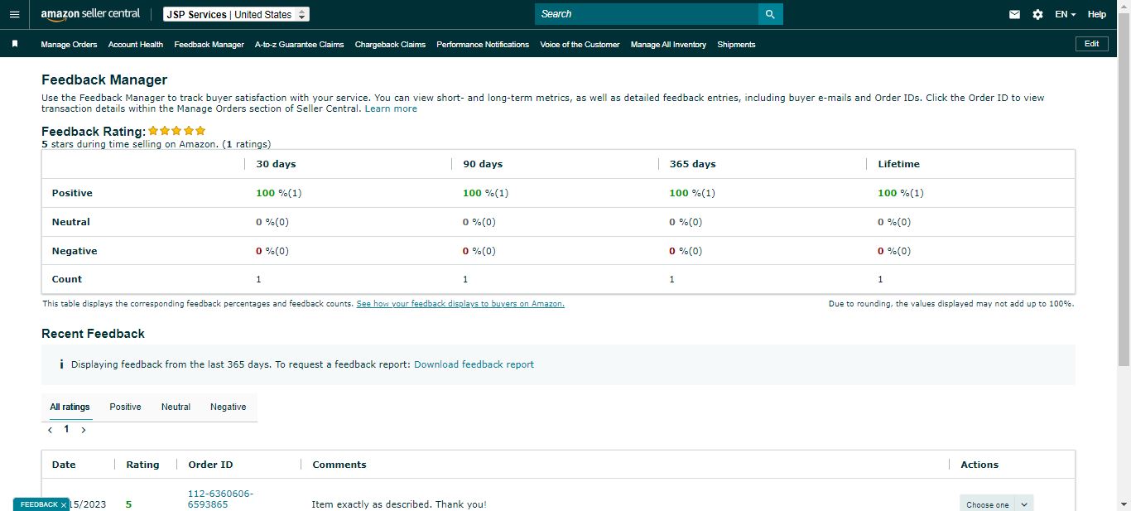Go to previous feedback page arrow
Screen dimensions: 1131x511
pos(51,430)
